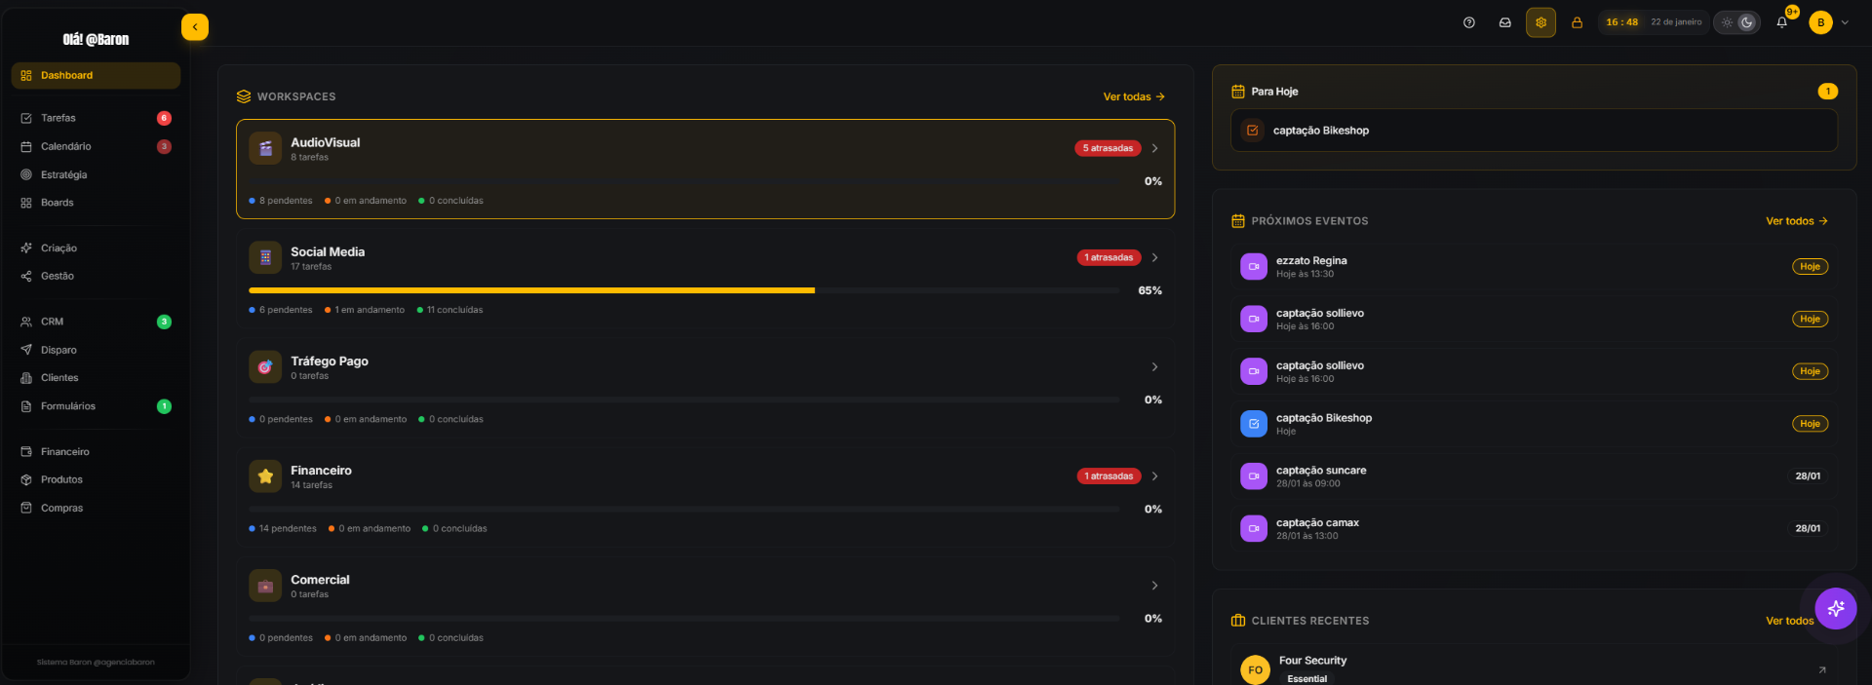
Task: Select the dark mode moon toggle
Action: 1747,22
